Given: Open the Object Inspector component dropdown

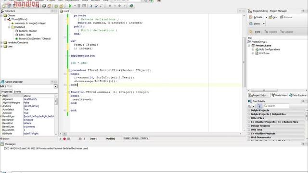Looking at the screenshot, I should click(56, 86).
